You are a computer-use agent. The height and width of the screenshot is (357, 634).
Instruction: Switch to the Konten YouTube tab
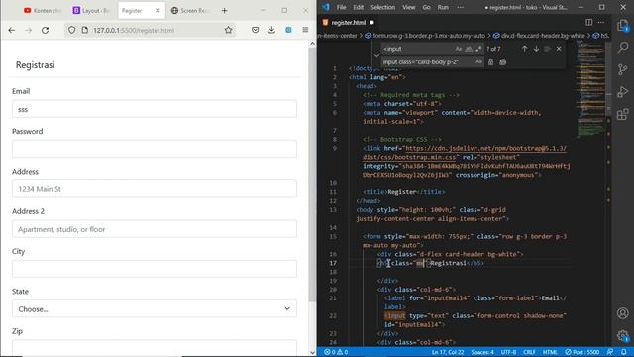click(43, 11)
